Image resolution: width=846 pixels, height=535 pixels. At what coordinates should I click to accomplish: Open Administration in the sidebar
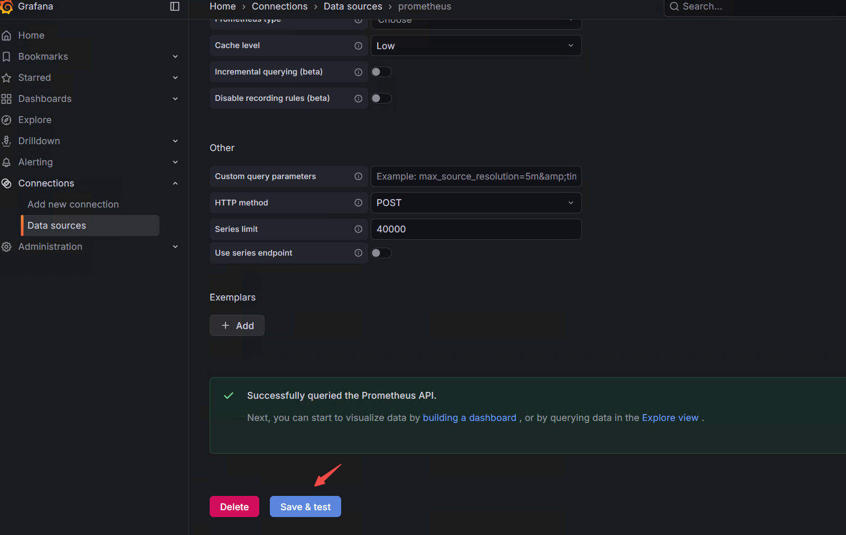(x=50, y=247)
